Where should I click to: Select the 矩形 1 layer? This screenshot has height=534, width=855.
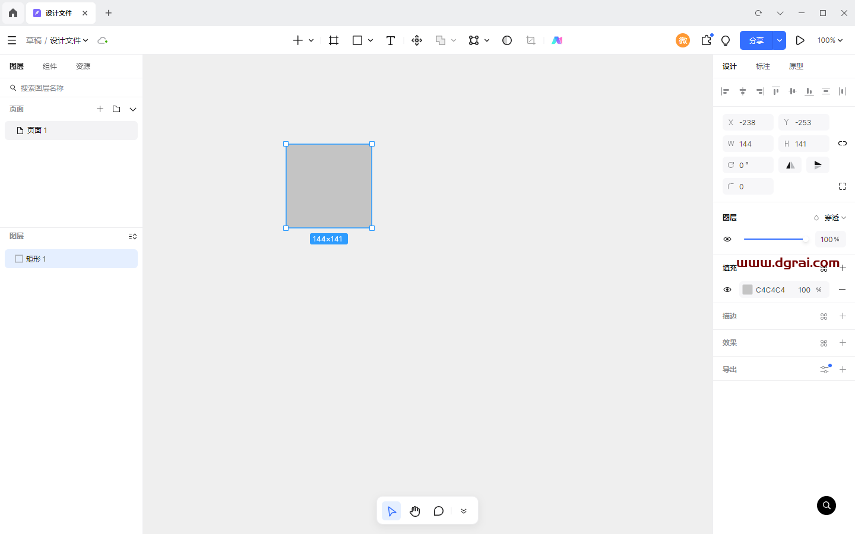(71, 259)
